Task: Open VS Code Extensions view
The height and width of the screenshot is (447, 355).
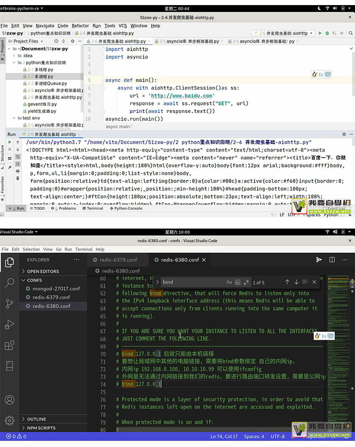Action: pyautogui.click(x=10, y=345)
